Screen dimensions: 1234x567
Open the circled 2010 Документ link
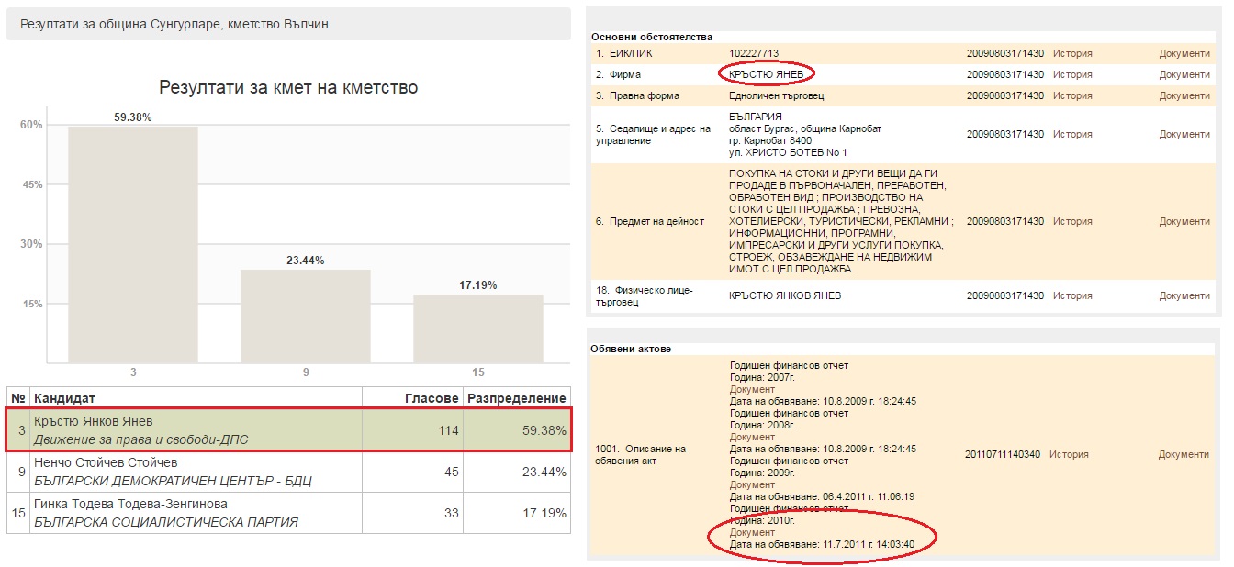(752, 533)
